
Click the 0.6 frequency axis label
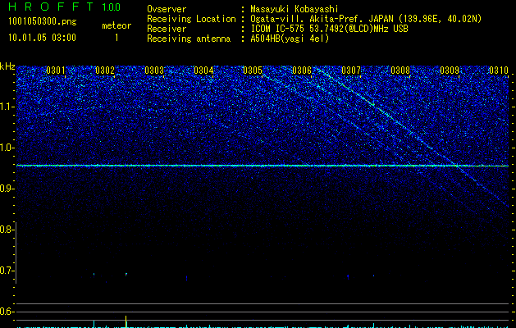pyautogui.click(x=7, y=312)
